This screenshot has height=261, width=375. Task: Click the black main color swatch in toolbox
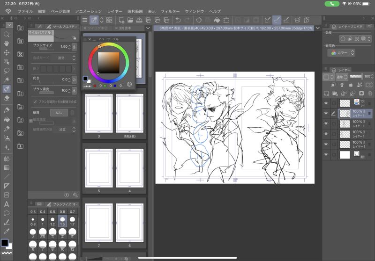click(5, 243)
